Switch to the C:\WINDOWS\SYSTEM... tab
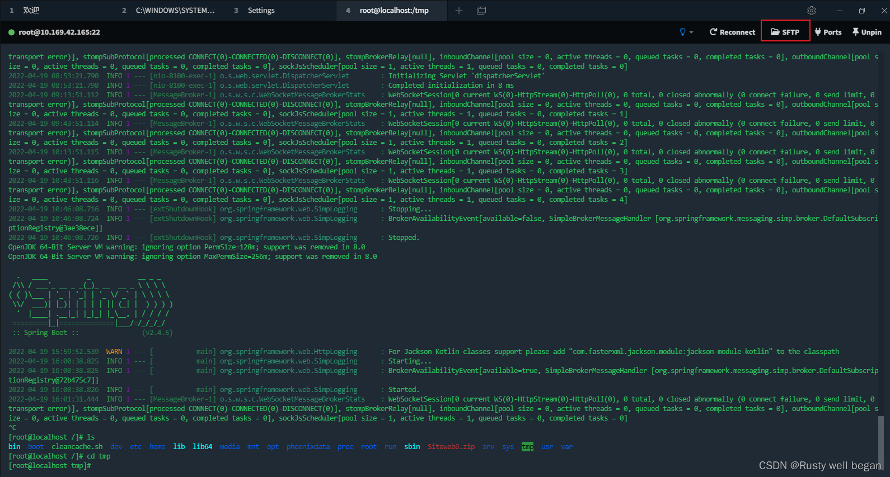This screenshot has width=890, height=477. click(x=168, y=11)
